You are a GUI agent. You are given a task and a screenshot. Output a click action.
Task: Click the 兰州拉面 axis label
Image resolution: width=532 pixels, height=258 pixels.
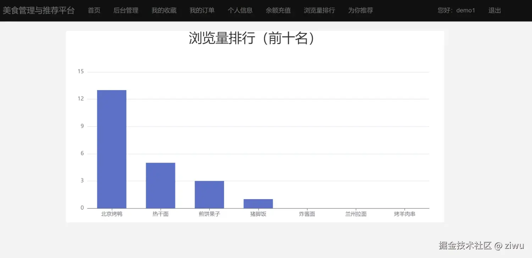click(356, 214)
